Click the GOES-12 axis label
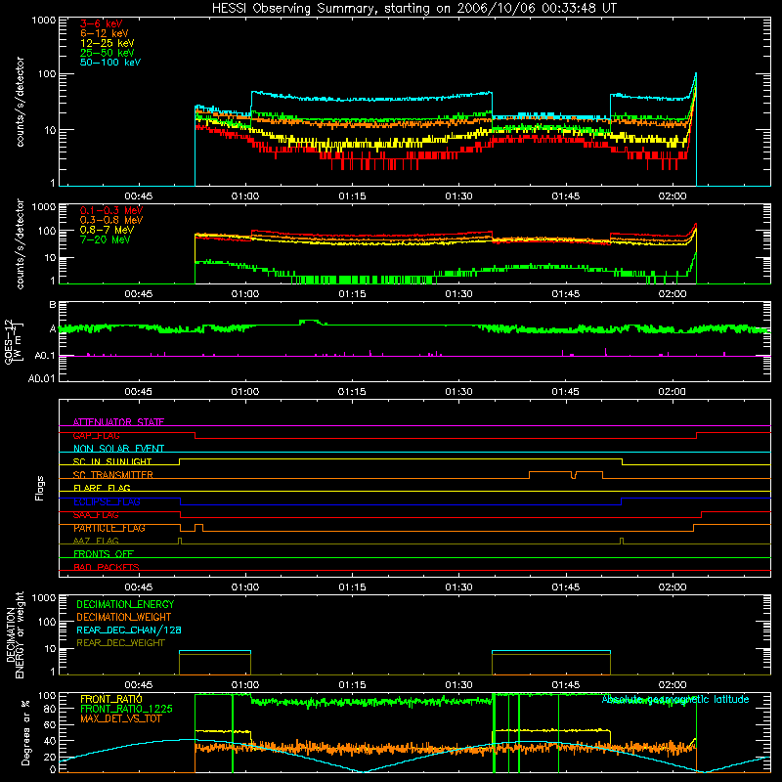The height and width of the screenshot is (782, 782). point(14,341)
